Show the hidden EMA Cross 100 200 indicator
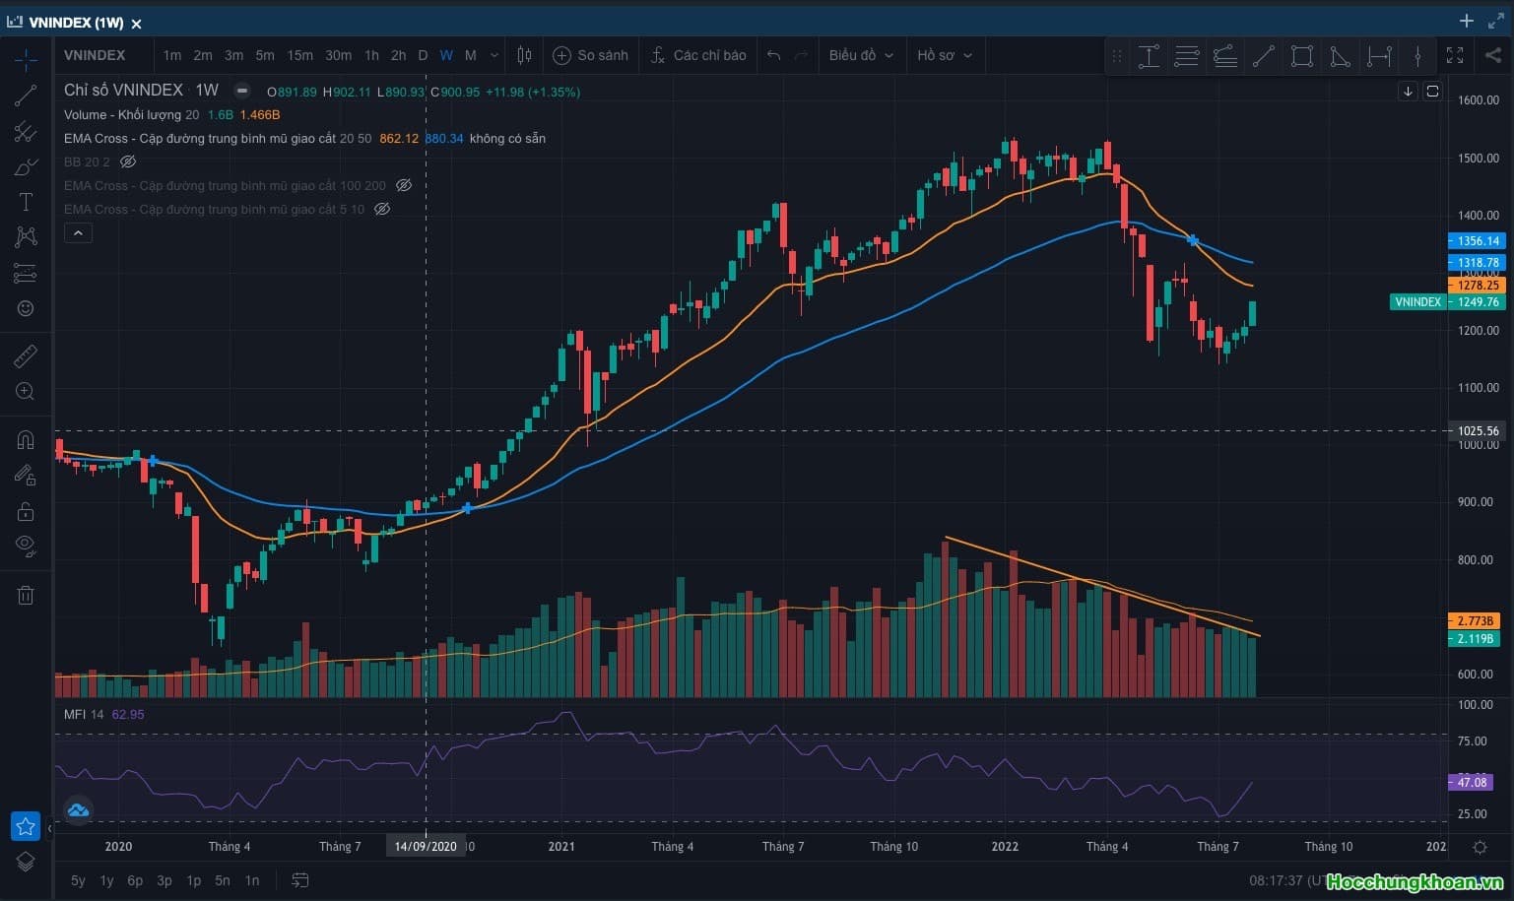Image resolution: width=1514 pixels, height=901 pixels. click(x=403, y=185)
